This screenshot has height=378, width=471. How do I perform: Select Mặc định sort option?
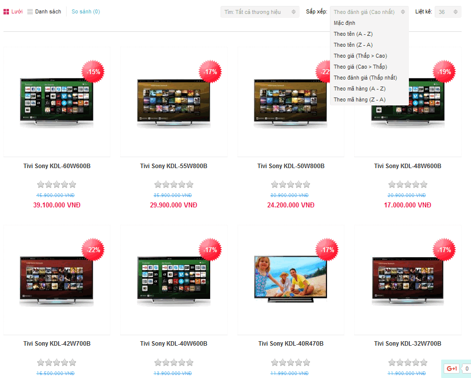pos(344,23)
